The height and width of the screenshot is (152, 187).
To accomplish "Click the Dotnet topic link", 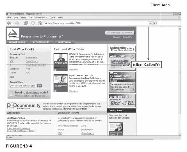I will coord(13,73).
